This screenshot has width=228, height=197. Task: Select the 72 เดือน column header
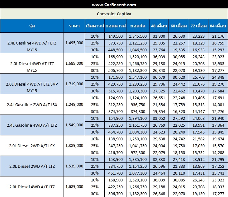tap(198, 26)
